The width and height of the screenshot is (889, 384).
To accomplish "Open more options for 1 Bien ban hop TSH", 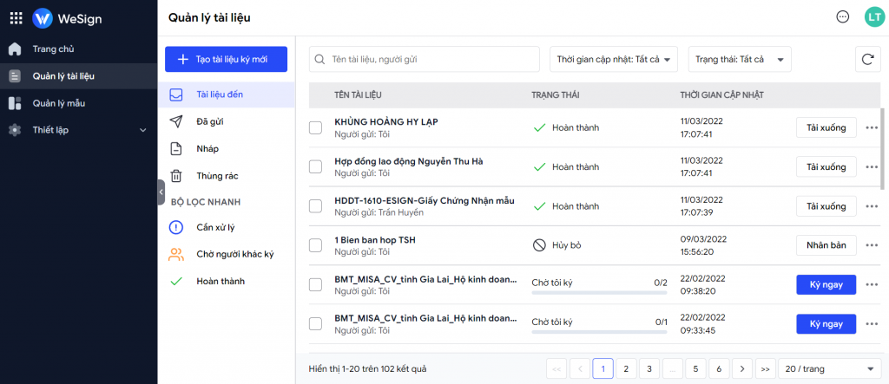I will [x=872, y=245].
